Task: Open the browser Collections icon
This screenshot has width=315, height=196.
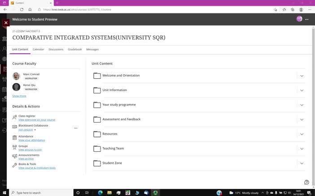Action: [x=293, y=9]
